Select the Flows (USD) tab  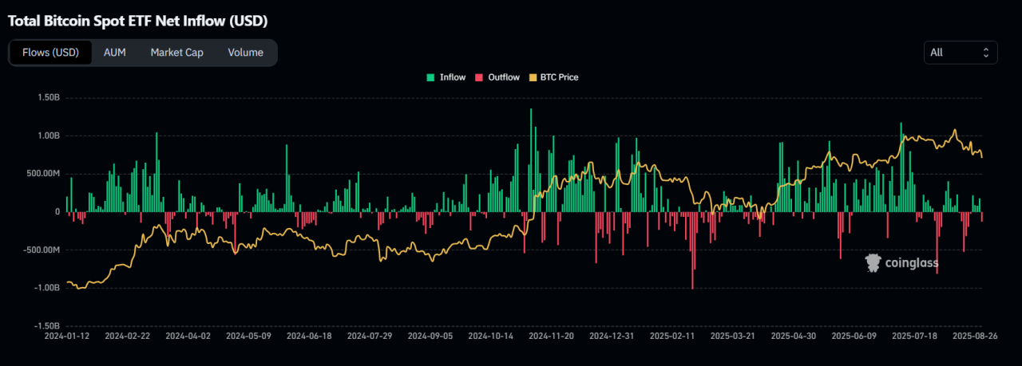[50, 53]
